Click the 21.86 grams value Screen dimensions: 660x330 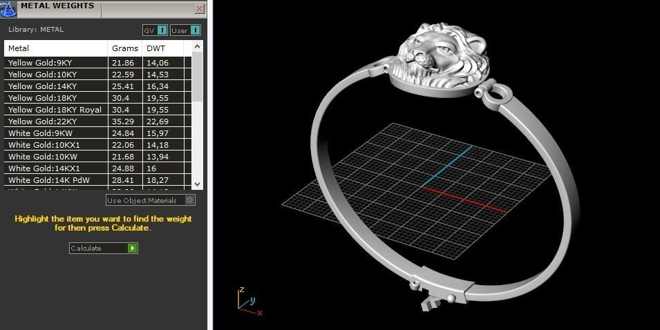point(122,63)
